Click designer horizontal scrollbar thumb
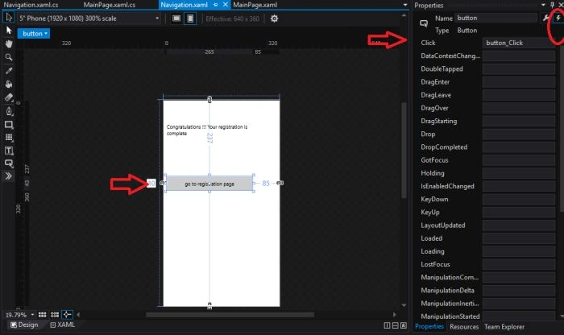This screenshot has width=564, height=335. click(x=230, y=315)
